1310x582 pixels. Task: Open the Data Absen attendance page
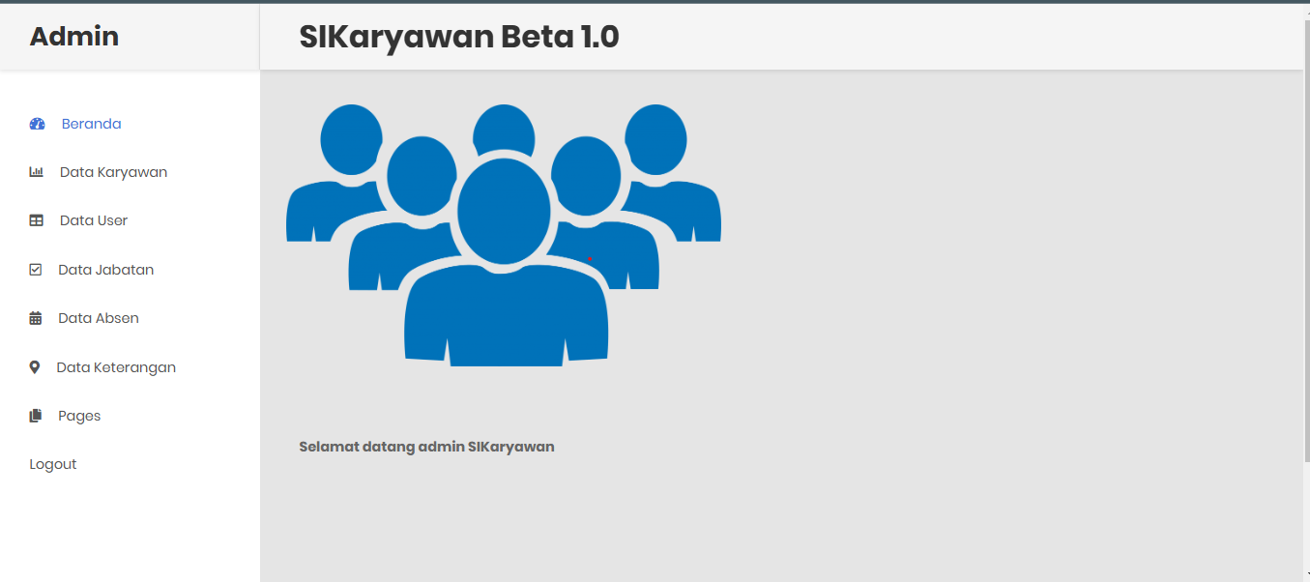pyautogui.click(x=99, y=317)
